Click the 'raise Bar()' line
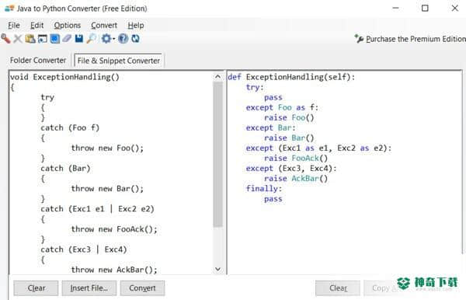Screen dimensions: 466x300 point(289,138)
